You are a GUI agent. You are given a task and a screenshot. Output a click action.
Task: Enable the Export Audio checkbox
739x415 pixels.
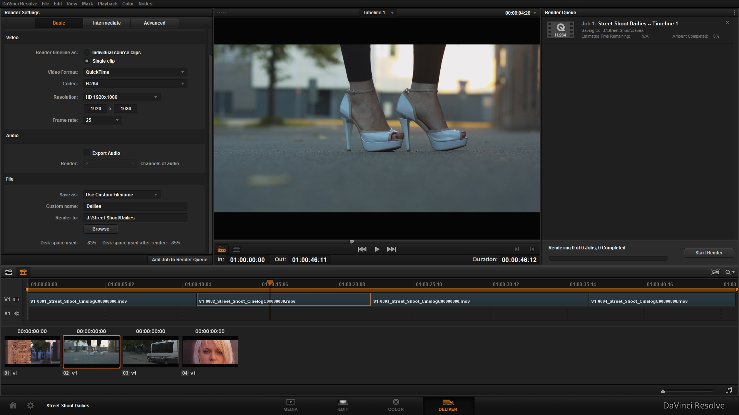click(x=87, y=153)
